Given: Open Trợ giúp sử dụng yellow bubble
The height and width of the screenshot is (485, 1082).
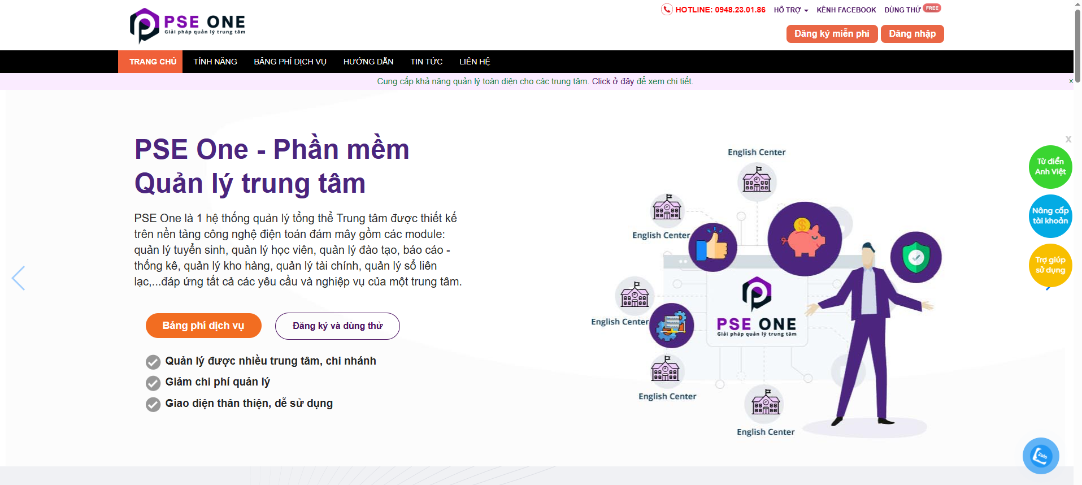Looking at the screenshot, I should (x=1050, y=265).
